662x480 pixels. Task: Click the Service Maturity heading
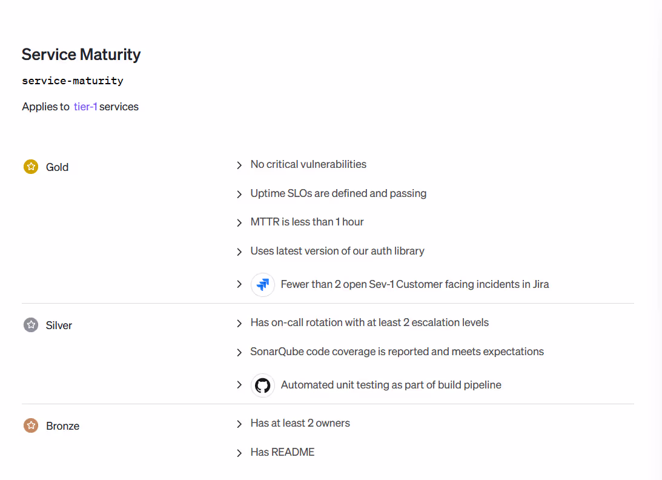click(x=81, y=55)
